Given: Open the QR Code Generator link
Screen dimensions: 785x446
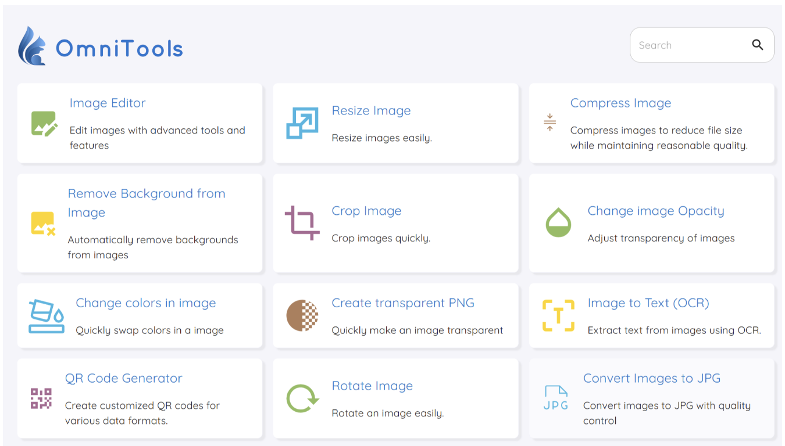Looking at the screenshot, I should click(x=123, y=379).
